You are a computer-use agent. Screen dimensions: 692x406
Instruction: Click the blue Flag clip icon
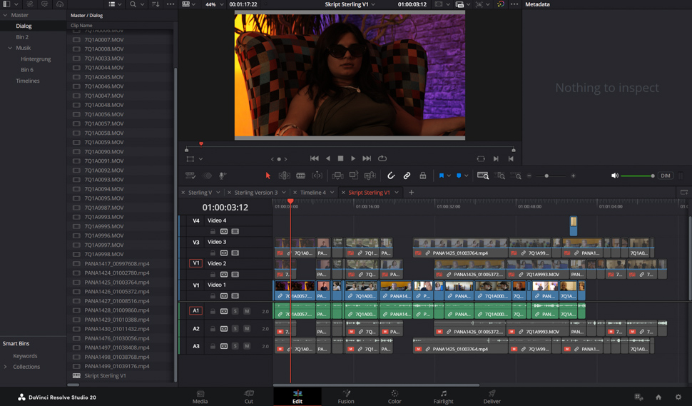[x=441, y=176]
